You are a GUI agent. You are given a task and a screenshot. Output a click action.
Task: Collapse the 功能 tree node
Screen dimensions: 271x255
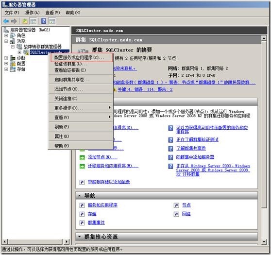point(6,41)
